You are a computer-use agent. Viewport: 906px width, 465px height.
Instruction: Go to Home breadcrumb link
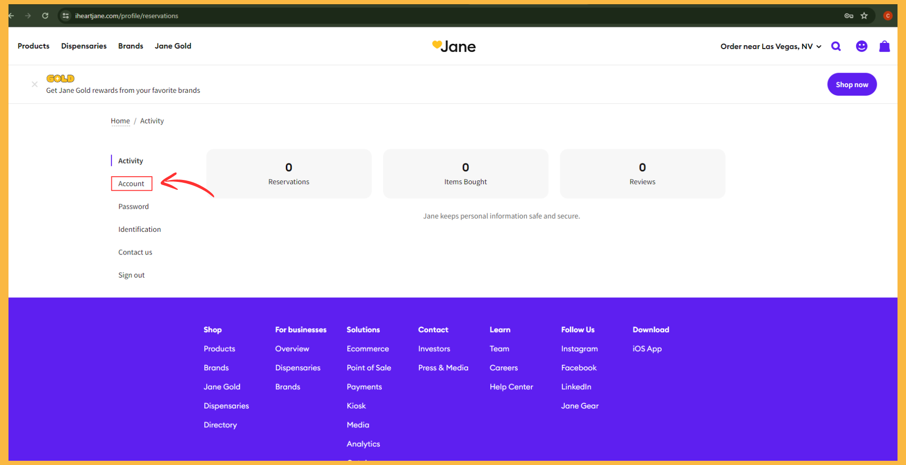click(x=120, y=121)
